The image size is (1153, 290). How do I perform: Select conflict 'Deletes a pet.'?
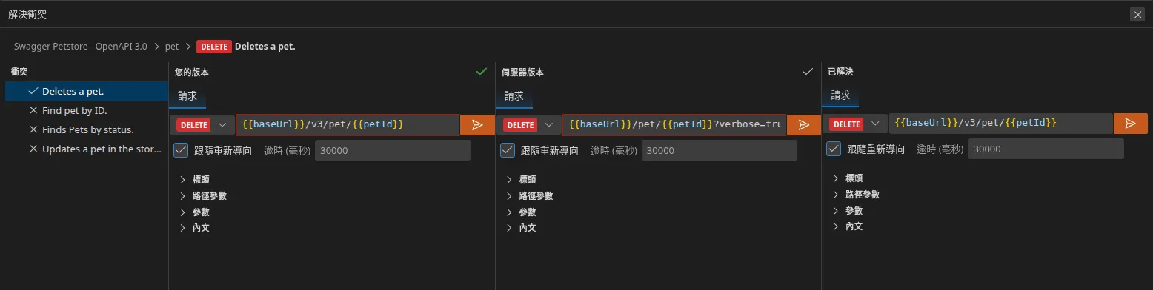pos(87,91)
